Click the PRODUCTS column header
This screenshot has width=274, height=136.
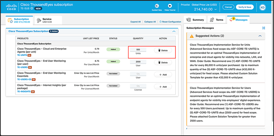coord(23,38)
